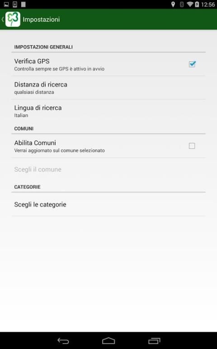Tap the Android back navigation button
This screenshot has height=349, width=217.
coord(63,341)
